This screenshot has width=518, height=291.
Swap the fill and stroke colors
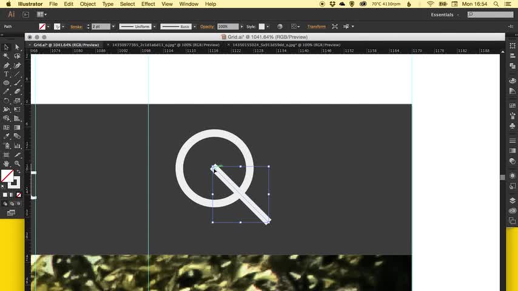(x=18, y=172)
